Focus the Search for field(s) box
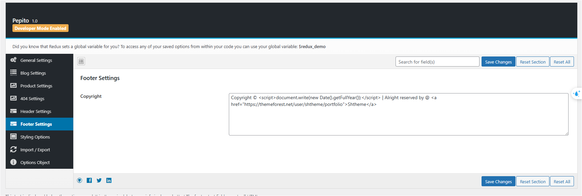582x196 pixels. [x=438, y=62]
